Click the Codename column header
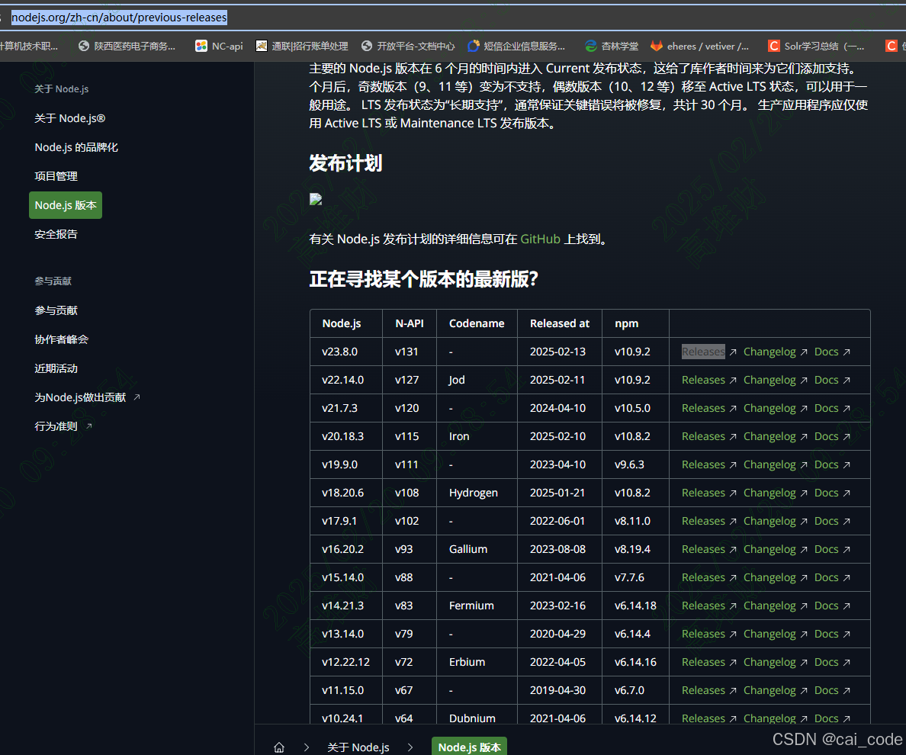 click(477, 323)
